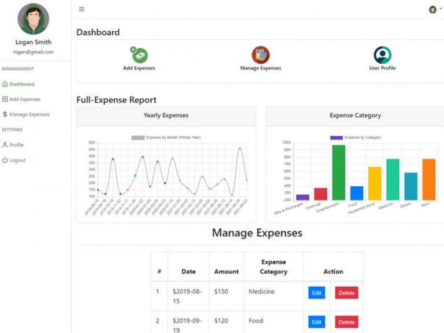The height and width of the screenshot is (333, 444).
Task: Click the power icon beside Logout
Action: pos(5,160)
